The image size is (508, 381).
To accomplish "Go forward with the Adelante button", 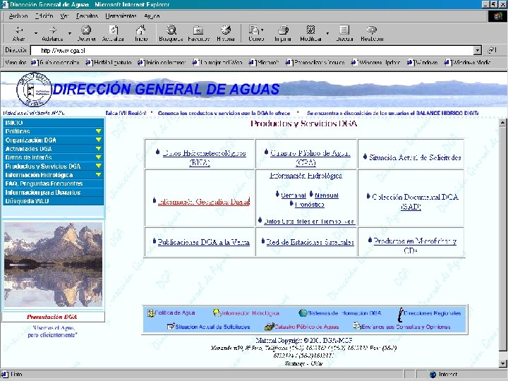I will (53, 33).
